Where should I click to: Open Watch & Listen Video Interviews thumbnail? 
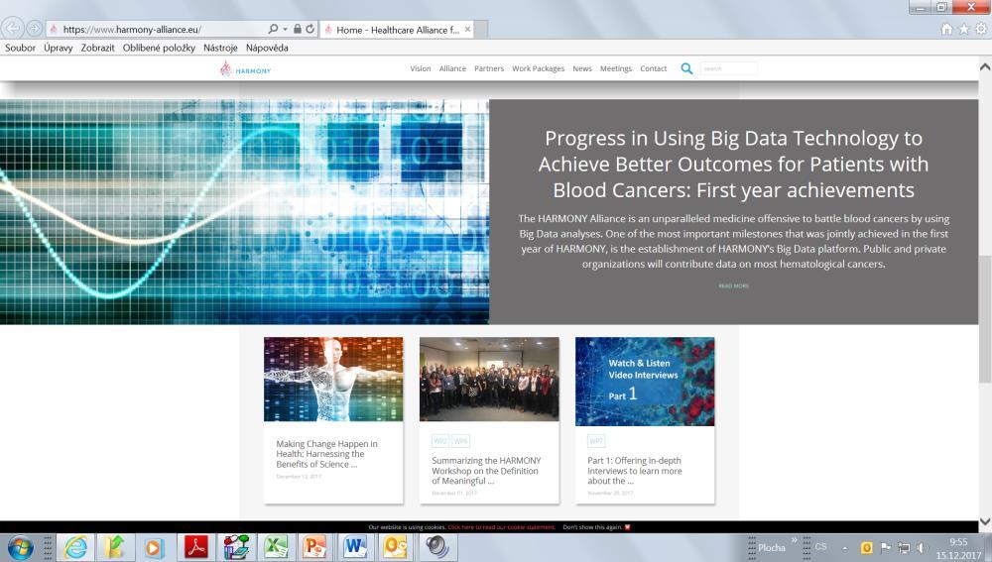(x=645, y=382)
